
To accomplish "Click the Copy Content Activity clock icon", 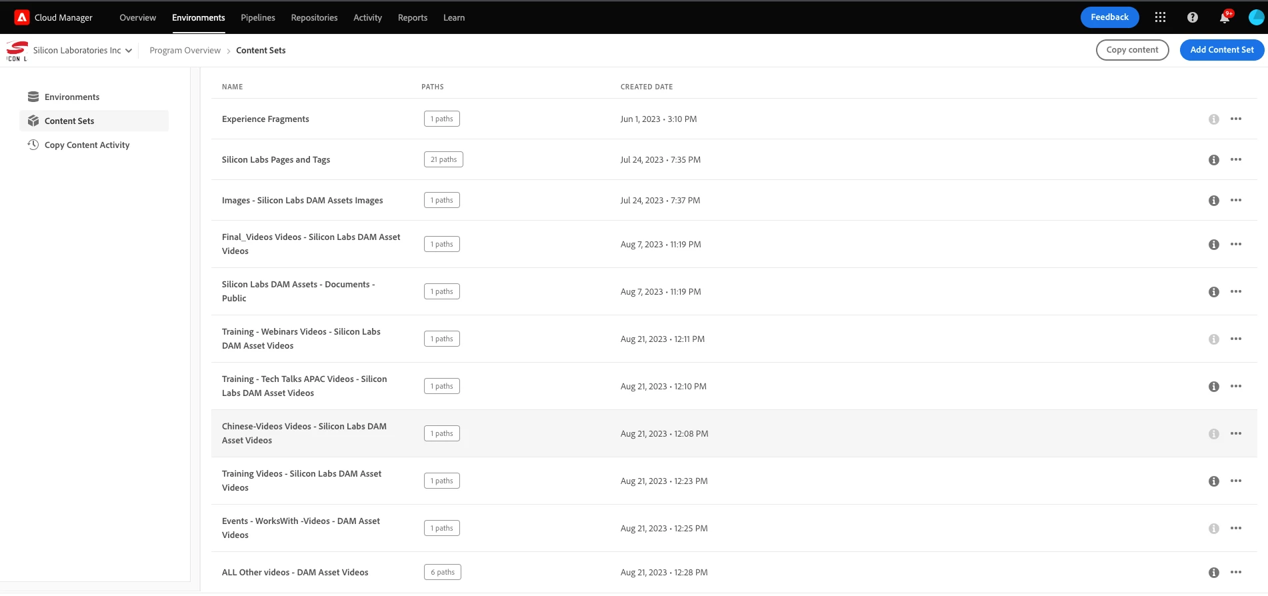I will (33, 145).
